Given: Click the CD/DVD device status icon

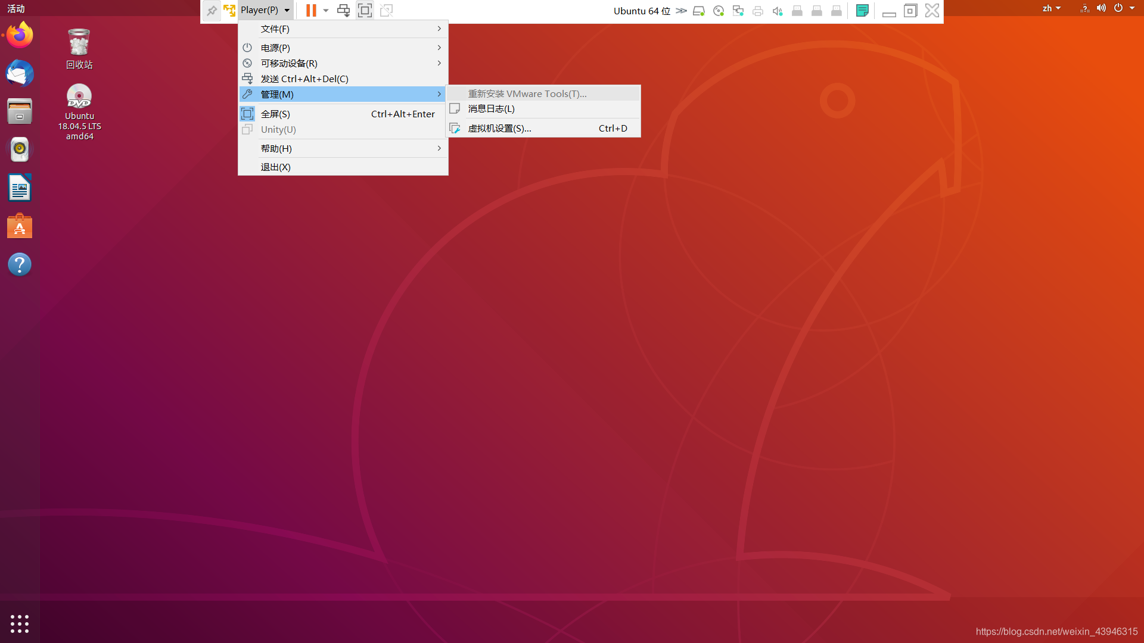Looking at the screenshot, I should 719,11.
